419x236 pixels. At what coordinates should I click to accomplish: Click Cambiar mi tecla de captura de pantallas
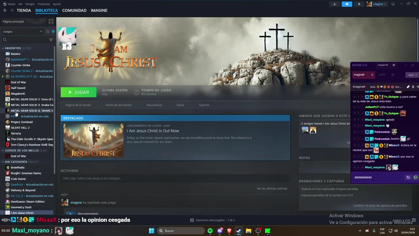[380, 206]
